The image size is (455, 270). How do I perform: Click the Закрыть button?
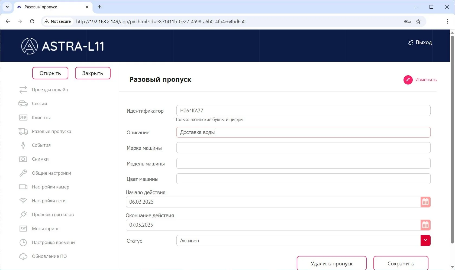(x=93, y=73)
